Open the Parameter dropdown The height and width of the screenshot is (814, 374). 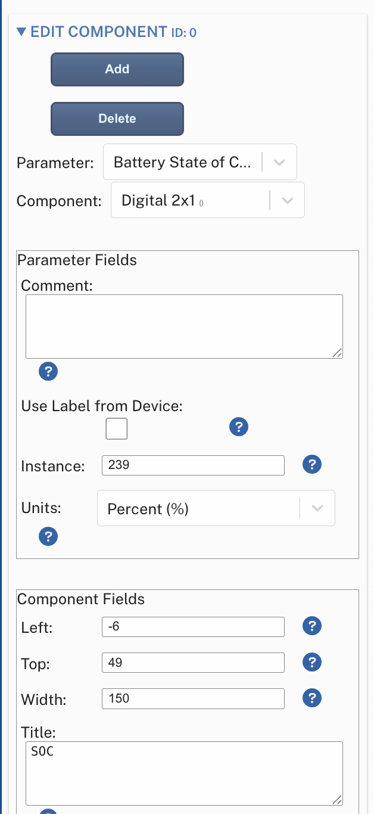[200, 162]
